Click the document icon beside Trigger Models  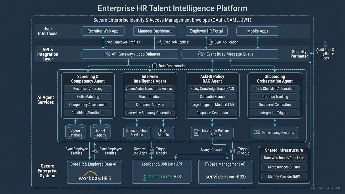(x=151, y=151)
